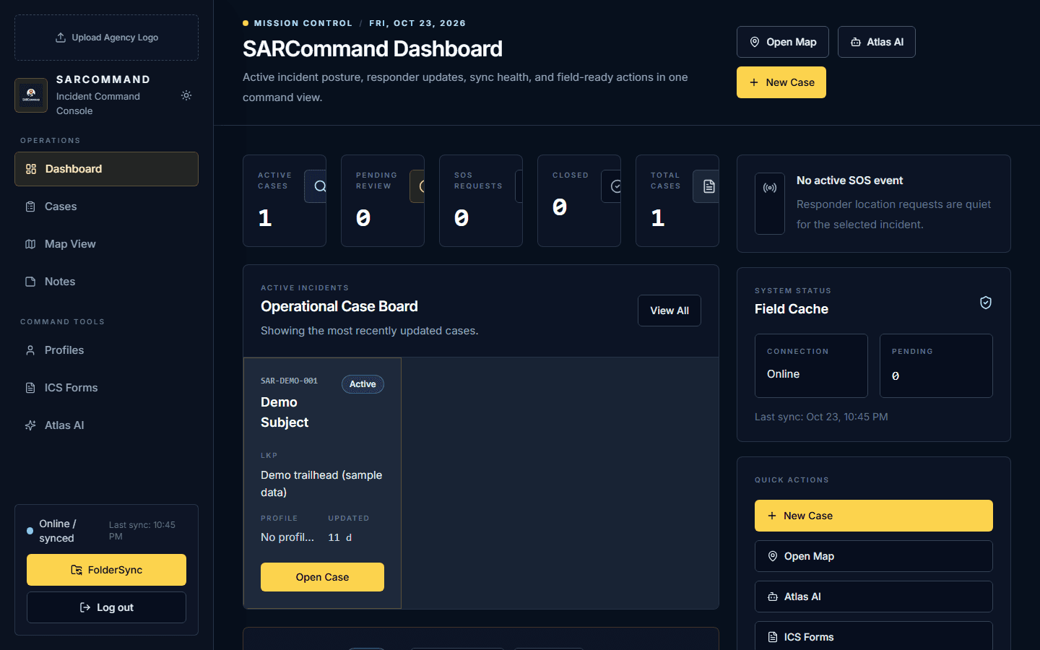Click Atlas AI under Quick Actions
Viewport: 1040px width, 650px height.
(x=874, y=597)
